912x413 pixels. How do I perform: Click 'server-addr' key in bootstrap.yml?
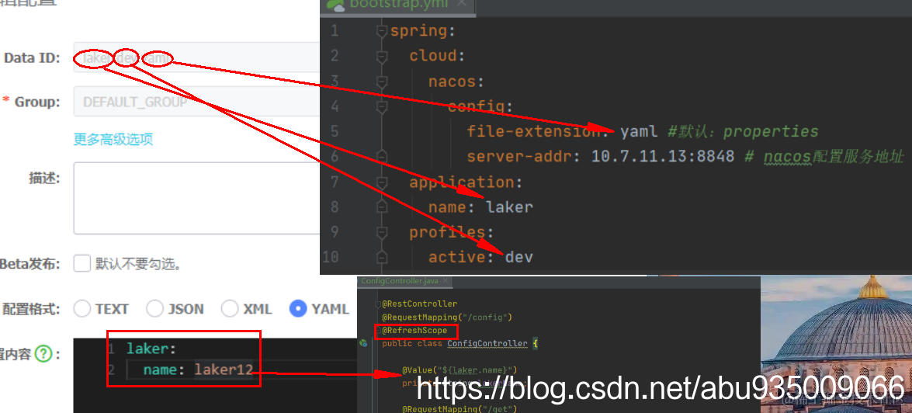click(518, 157)
